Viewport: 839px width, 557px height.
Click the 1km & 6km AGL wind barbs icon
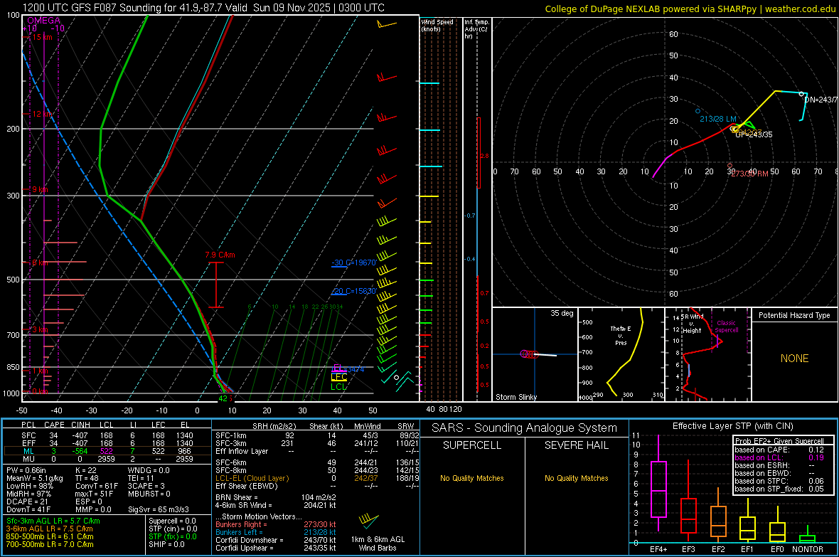369,521
